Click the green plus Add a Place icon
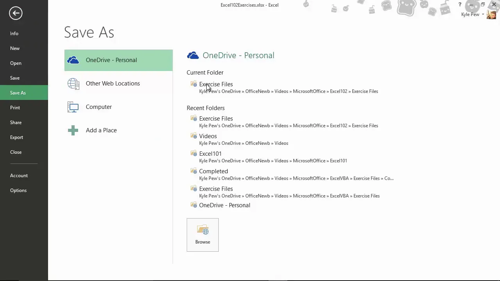The image size is (500, 281). pos(73,130)
